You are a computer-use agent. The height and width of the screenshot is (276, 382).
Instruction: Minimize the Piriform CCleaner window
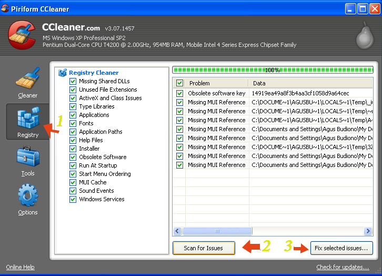point(350,9)
